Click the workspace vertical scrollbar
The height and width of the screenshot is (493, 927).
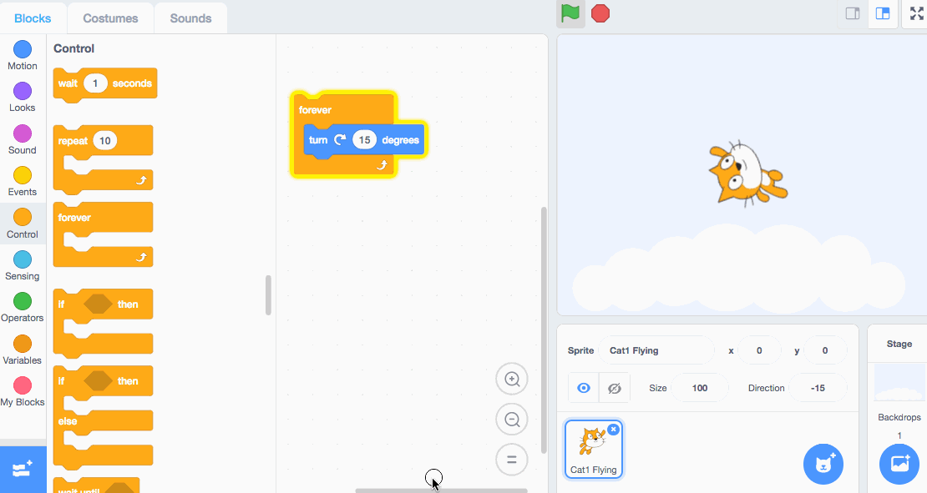[544, 330]
